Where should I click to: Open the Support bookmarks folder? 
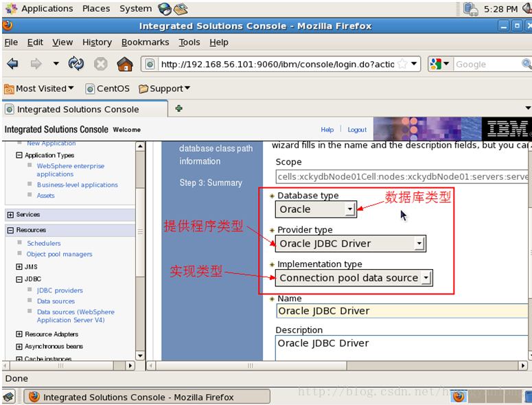tap(165, 89)
